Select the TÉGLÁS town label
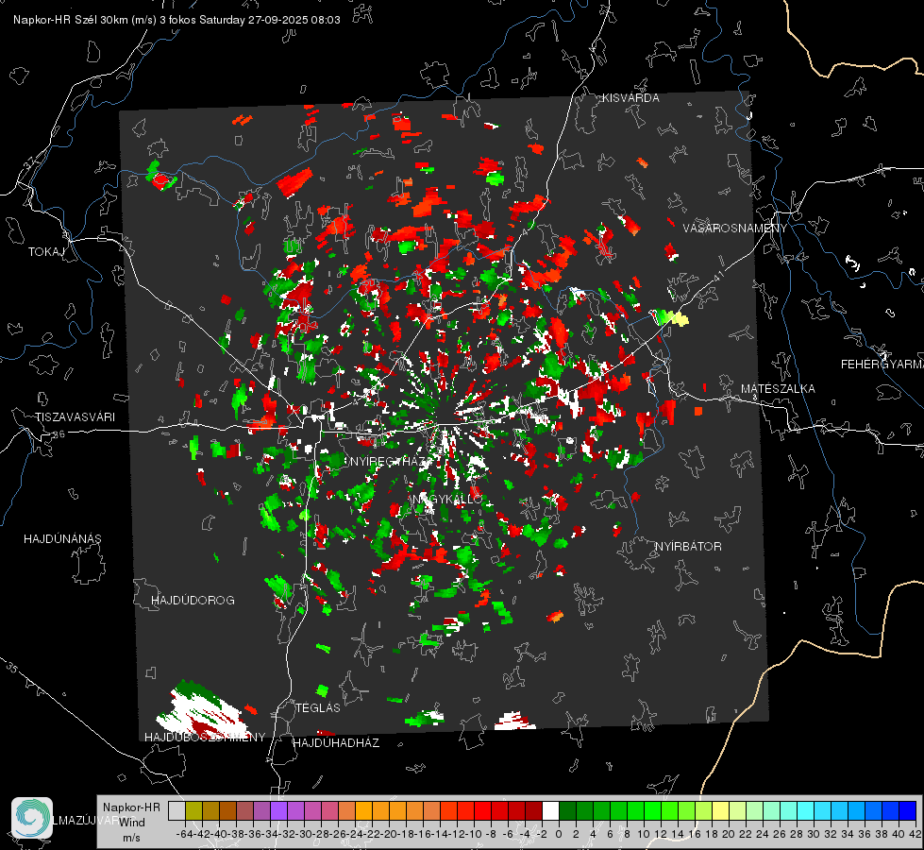Image resolution: width=924 pixels, height=850 pixels. (x=318, y=707)
